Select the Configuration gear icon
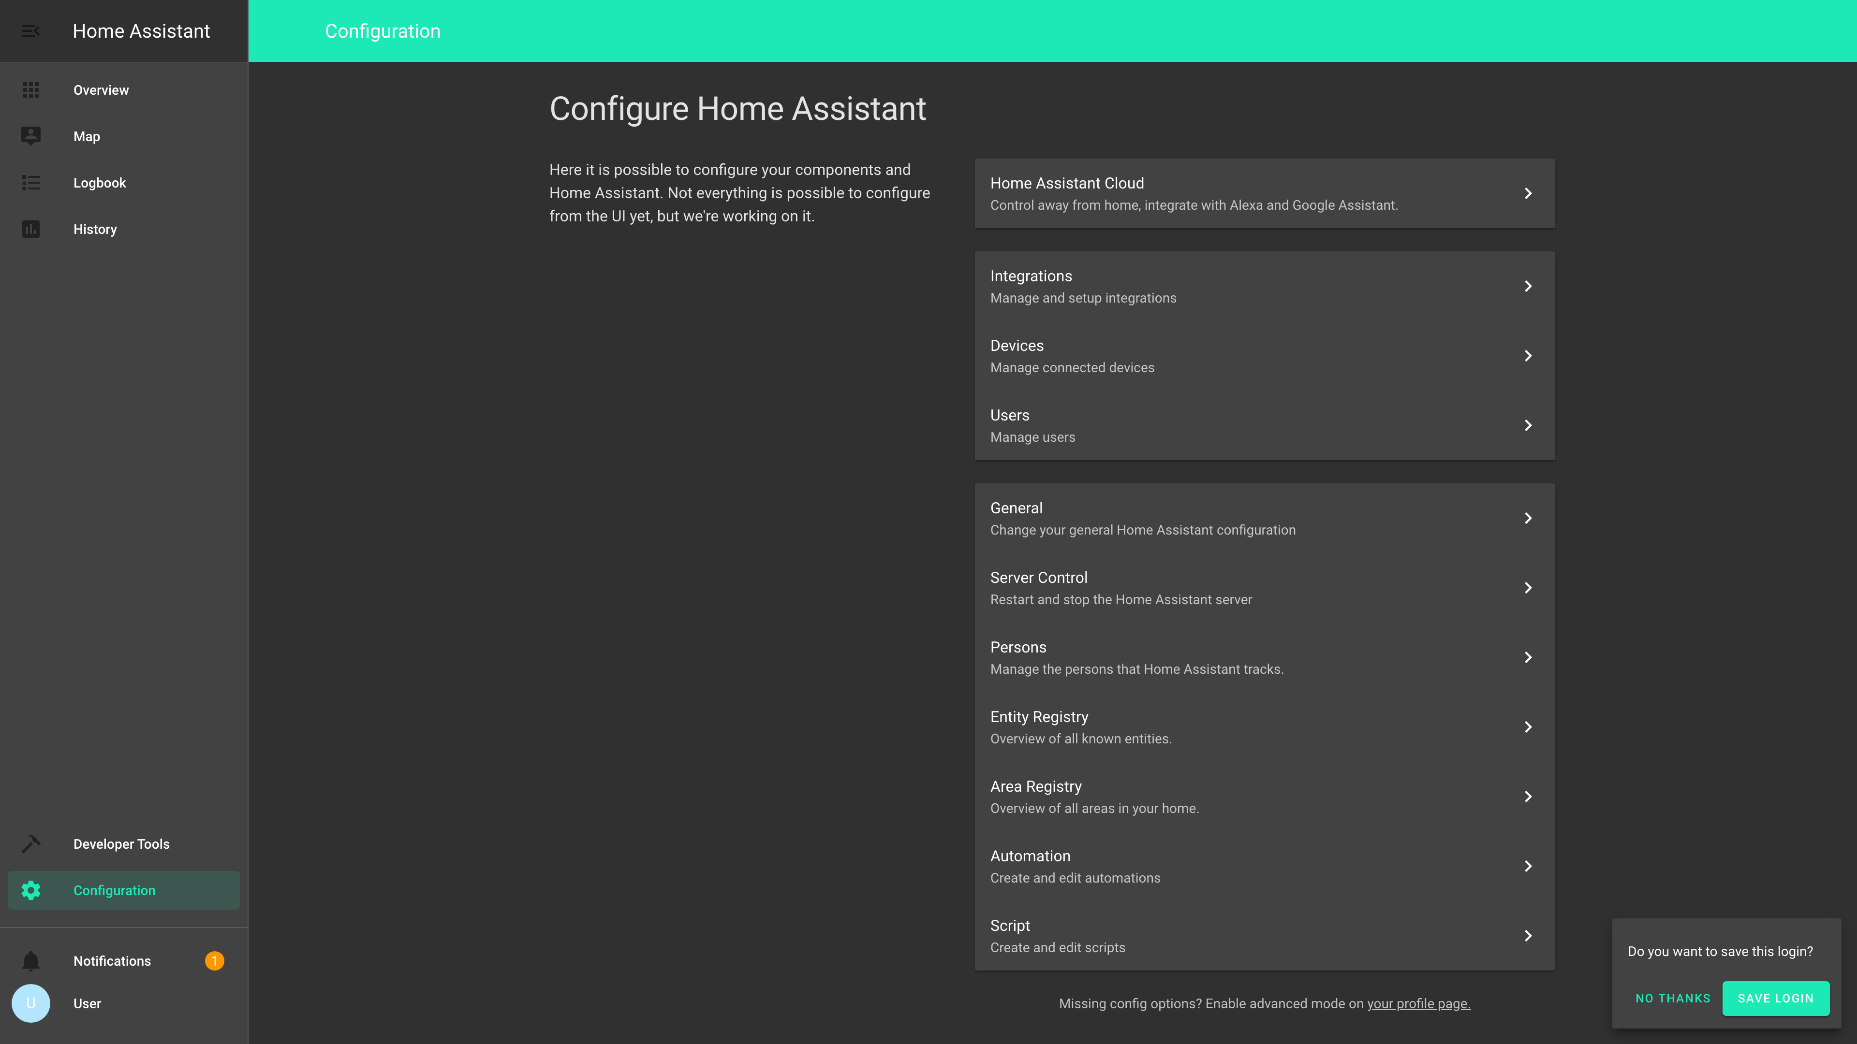The image size is (1857, 1044). 30,890
